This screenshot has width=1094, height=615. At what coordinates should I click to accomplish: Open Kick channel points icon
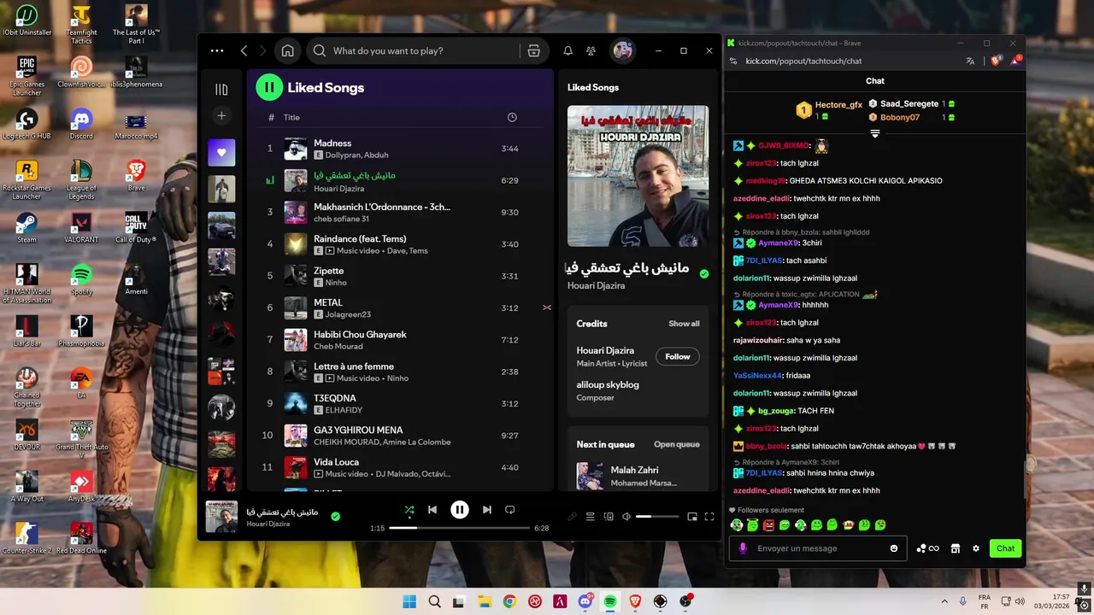(927, 548)
